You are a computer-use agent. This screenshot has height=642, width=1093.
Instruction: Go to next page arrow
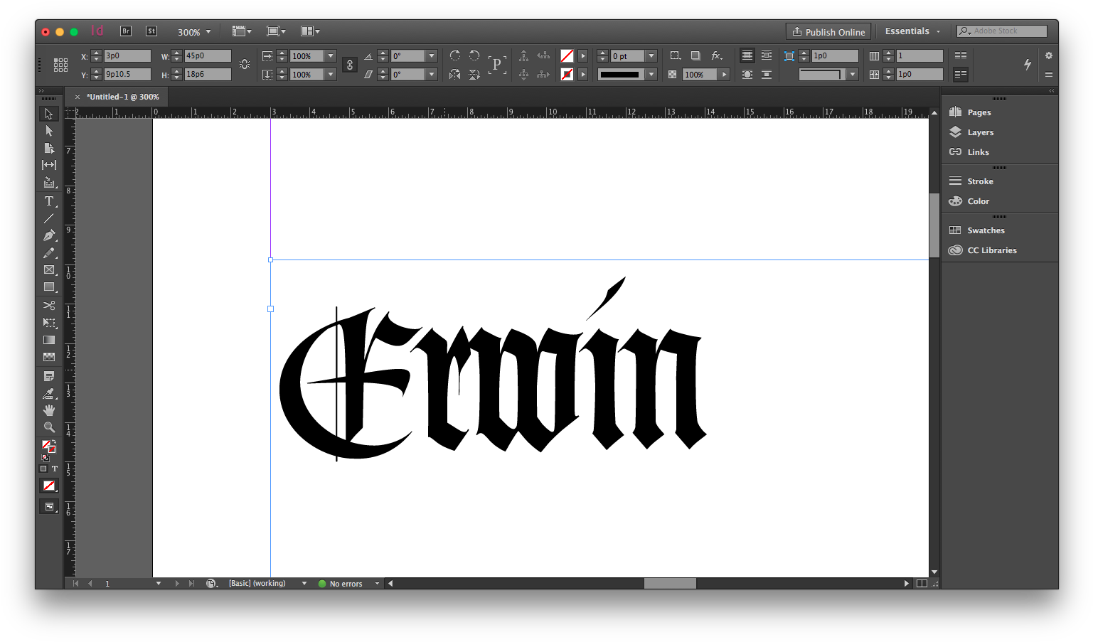177,583
